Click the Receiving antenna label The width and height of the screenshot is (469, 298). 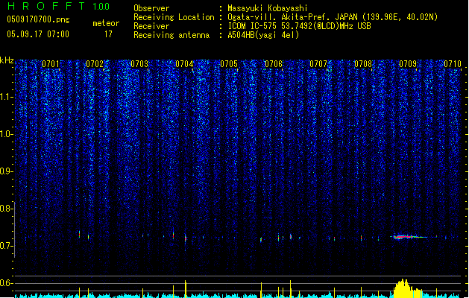pos(171,35)
